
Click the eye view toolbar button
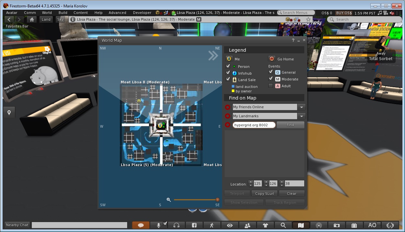pos(230,225)
